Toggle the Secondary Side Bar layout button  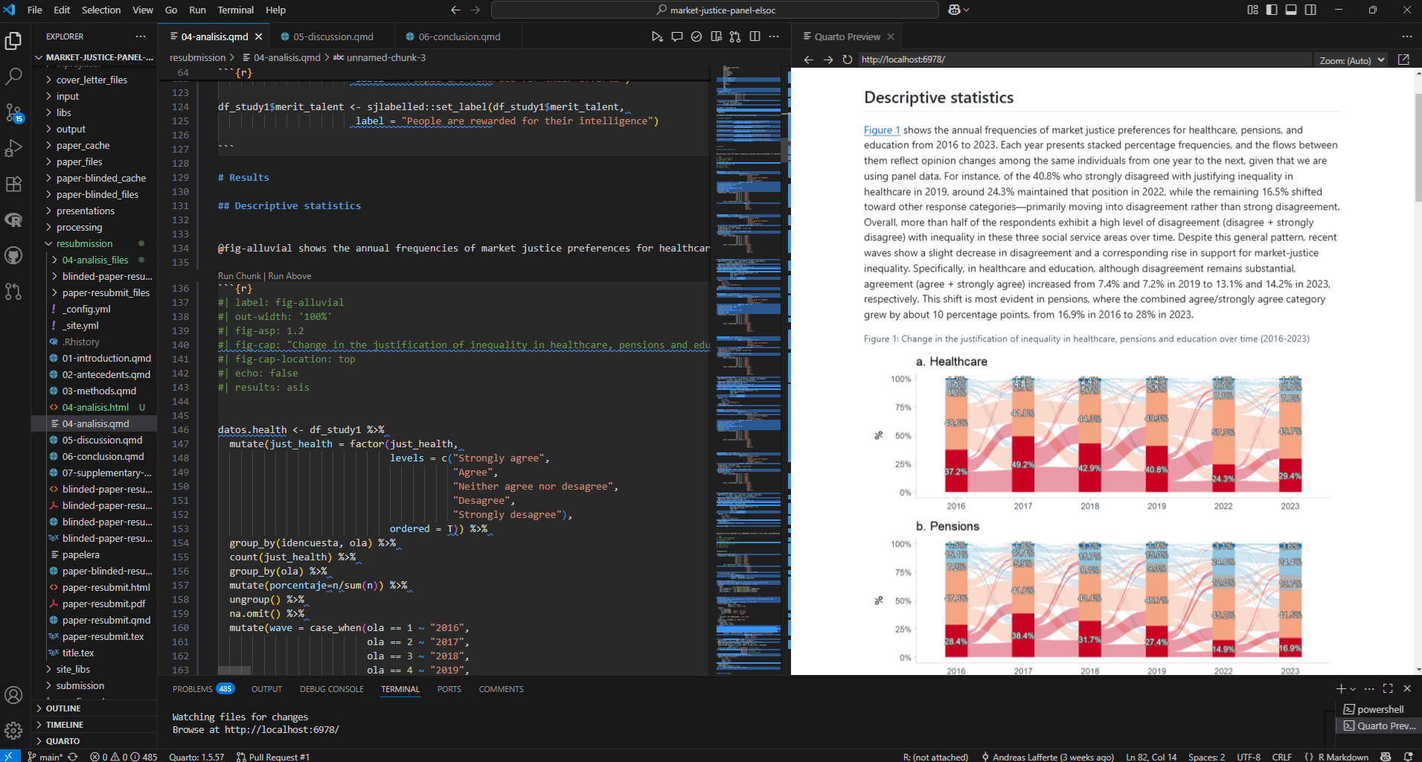tap(1310, 10)
